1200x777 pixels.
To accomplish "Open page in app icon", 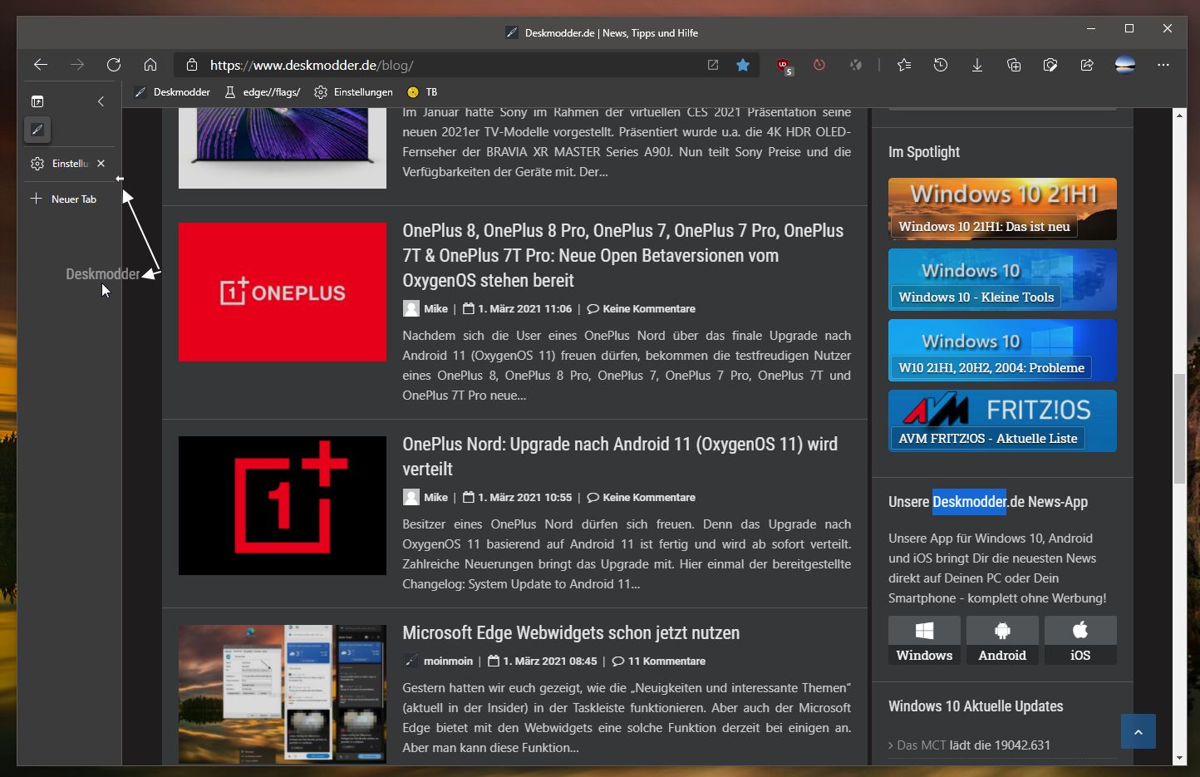I will [713, 65].
